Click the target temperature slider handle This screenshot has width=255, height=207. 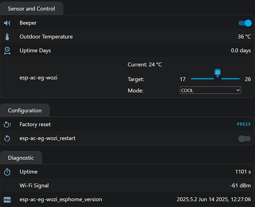click(217, 79)
